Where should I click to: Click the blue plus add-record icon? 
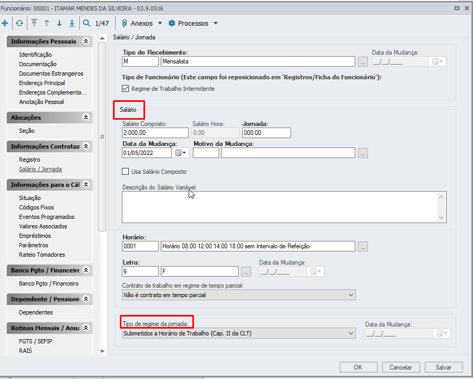point(5,23)
